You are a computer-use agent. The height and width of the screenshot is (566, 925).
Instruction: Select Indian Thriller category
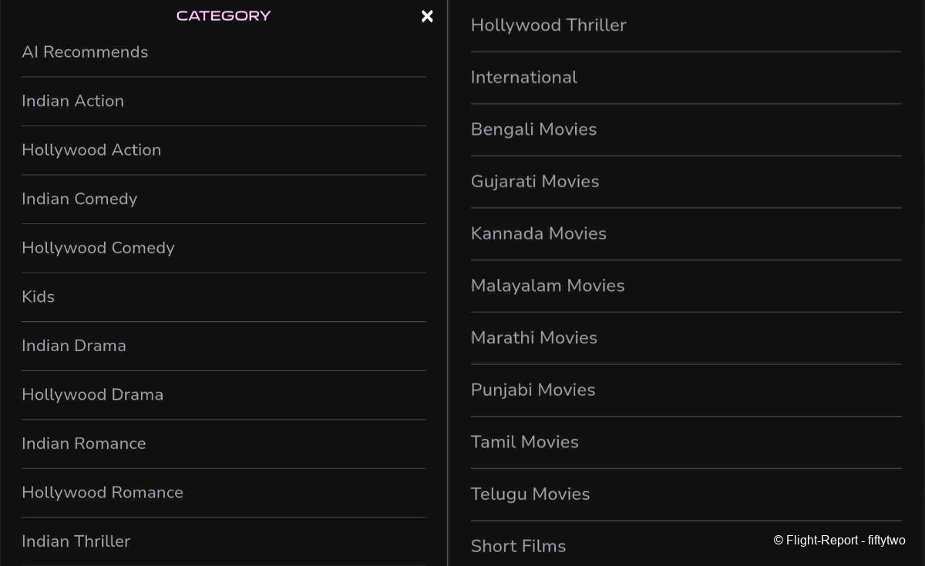coord(76,541)
